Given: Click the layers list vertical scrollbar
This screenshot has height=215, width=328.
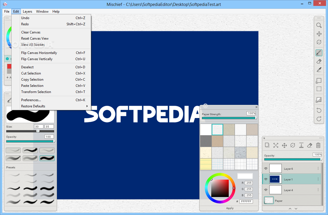Looking at the screenshot, I should coord(322,184).
